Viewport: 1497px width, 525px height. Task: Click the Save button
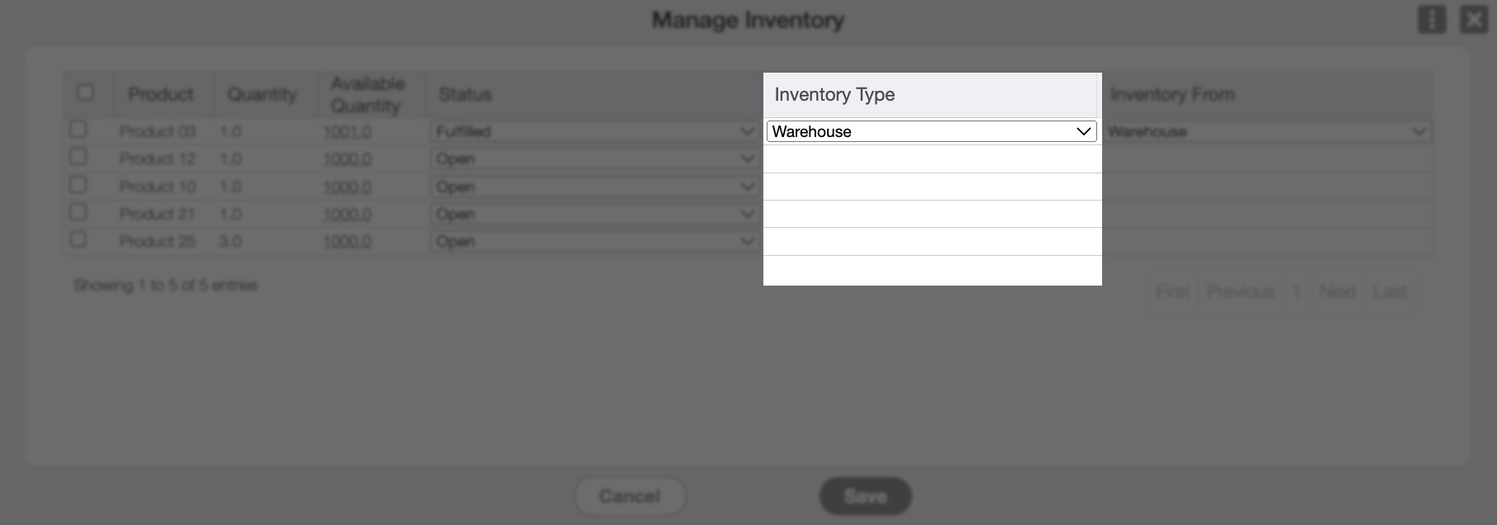[x=865, y=496]
